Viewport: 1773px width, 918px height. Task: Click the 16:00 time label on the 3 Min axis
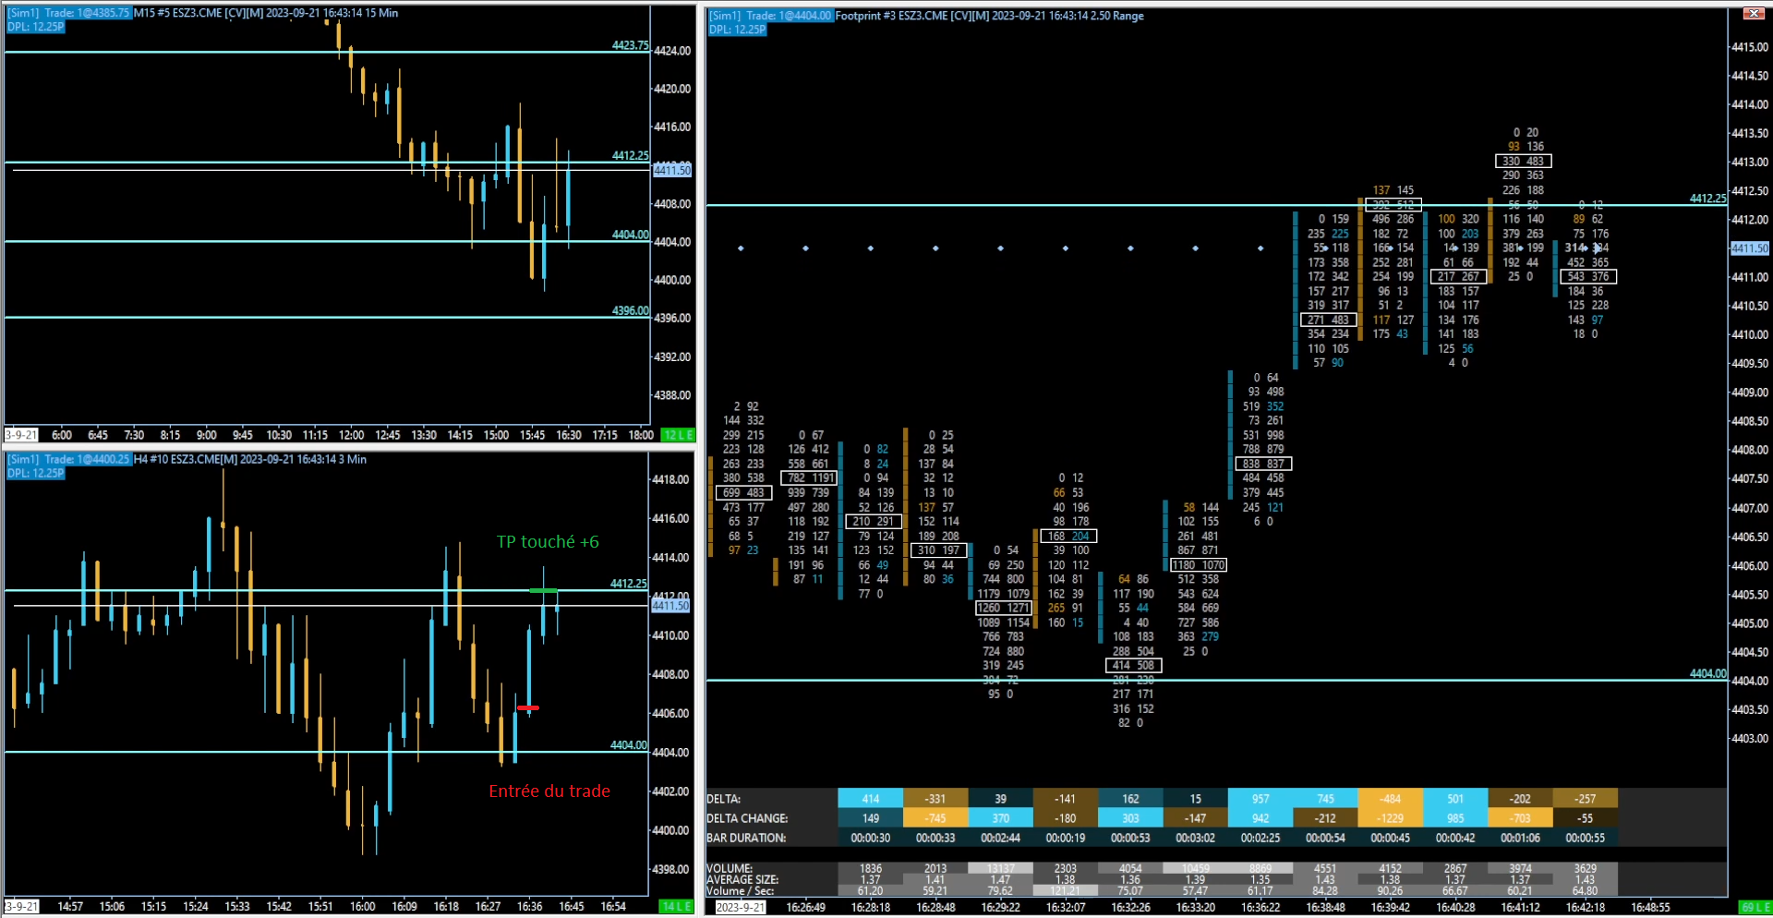pyautogui.click(x=362, y=906)
